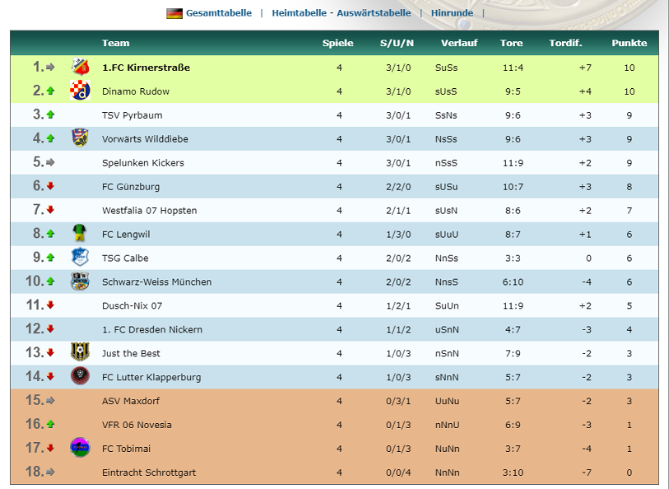669x489 pixels.
Task: Open 1.FC Kirnerstraße team page
Action: (146, 68)
